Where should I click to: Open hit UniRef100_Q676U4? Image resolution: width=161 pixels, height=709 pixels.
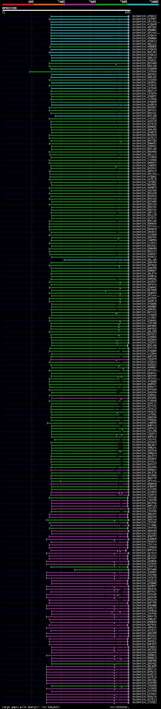pyautogui.click(x=144, y=265)
